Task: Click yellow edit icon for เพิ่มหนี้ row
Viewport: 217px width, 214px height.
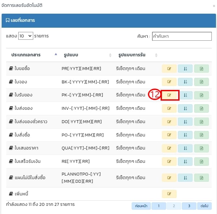Action: click(x=169, y=194)
